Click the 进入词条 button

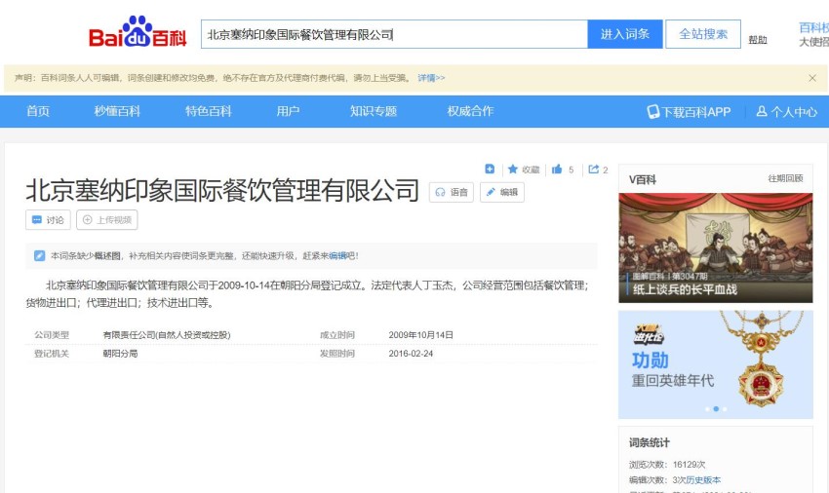(x=625, y=34)
